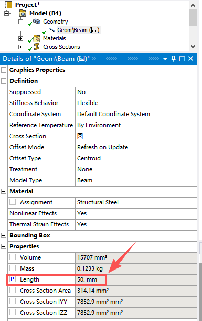Expand the Bounding Box section
This screenshot has width=202, height=321.
click(4, 235)
